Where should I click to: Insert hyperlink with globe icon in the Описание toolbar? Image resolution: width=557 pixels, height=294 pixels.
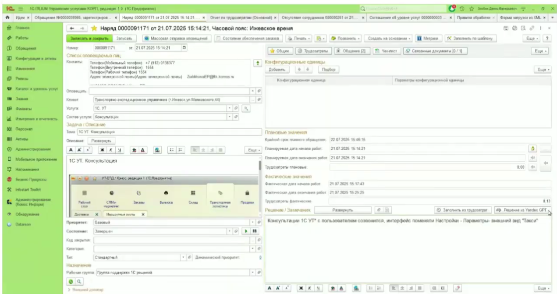[x=157, y=149]
